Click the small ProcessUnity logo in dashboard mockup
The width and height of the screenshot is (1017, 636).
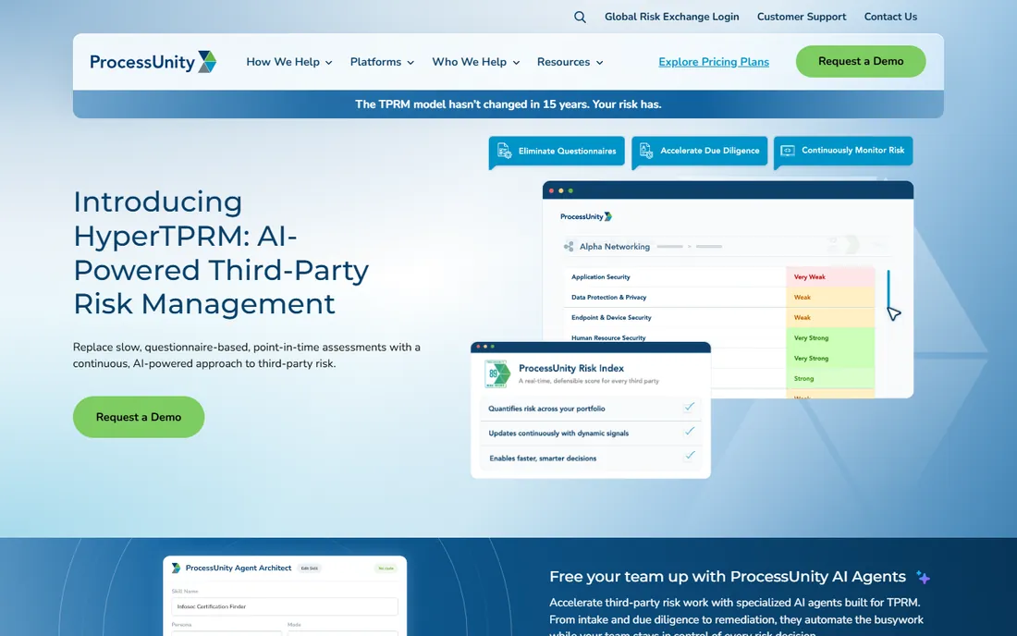coord(585,216)
